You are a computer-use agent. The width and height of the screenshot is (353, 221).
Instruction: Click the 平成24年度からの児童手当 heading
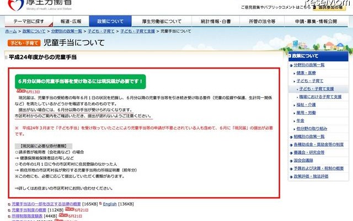(x=42, y=57)
